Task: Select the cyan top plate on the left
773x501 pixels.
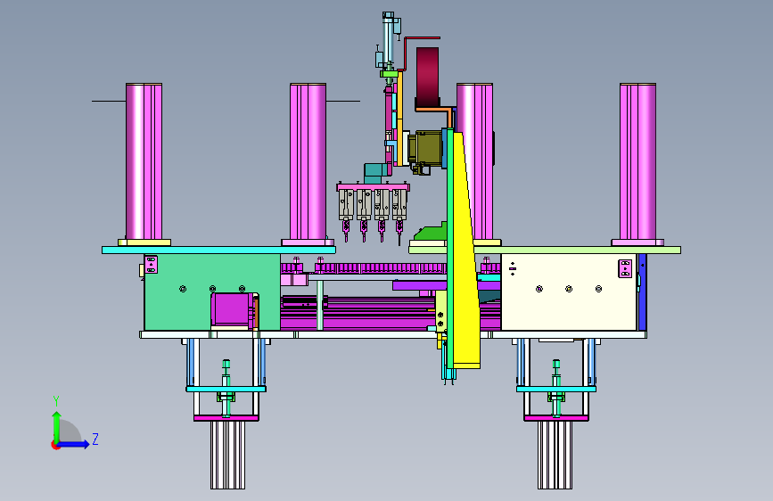Action: tap(218, 250)
